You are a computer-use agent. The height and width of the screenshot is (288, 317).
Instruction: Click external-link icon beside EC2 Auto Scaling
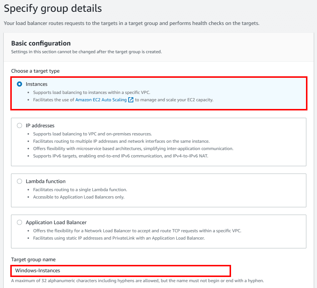coord(131,100)
